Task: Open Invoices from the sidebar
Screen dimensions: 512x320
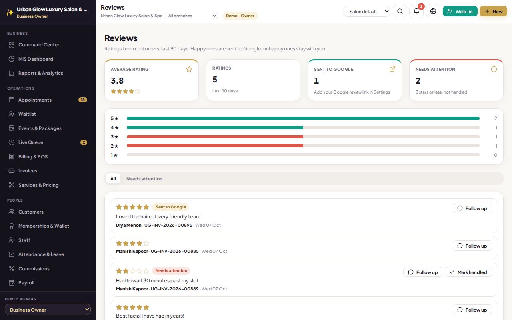Action: (48, 171)
